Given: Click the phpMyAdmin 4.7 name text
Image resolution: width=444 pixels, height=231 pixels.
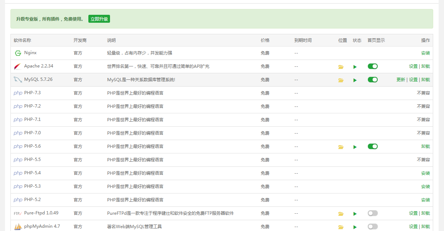Looking at the screenshot, I should point(42,226).
